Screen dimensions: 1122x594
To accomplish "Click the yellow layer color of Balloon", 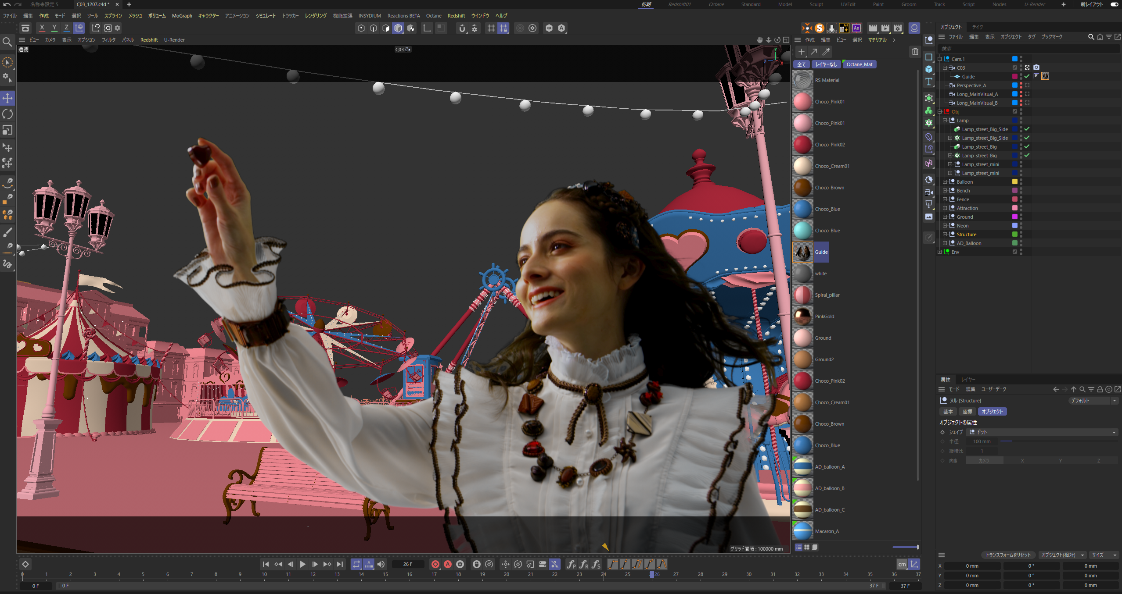I will [1014, 182].
